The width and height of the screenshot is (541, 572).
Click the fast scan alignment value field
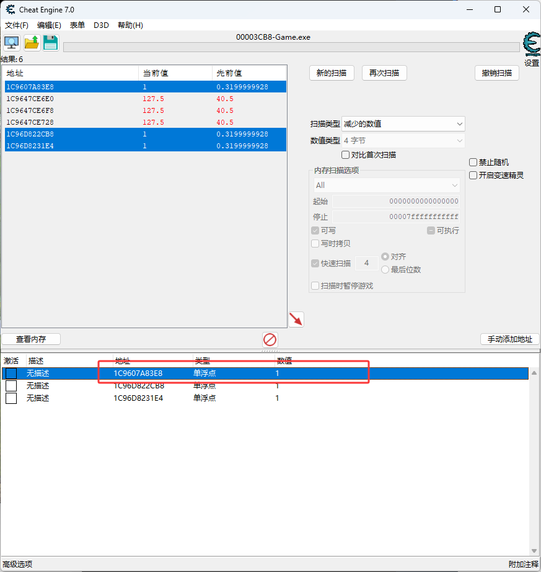click(366, 263)
